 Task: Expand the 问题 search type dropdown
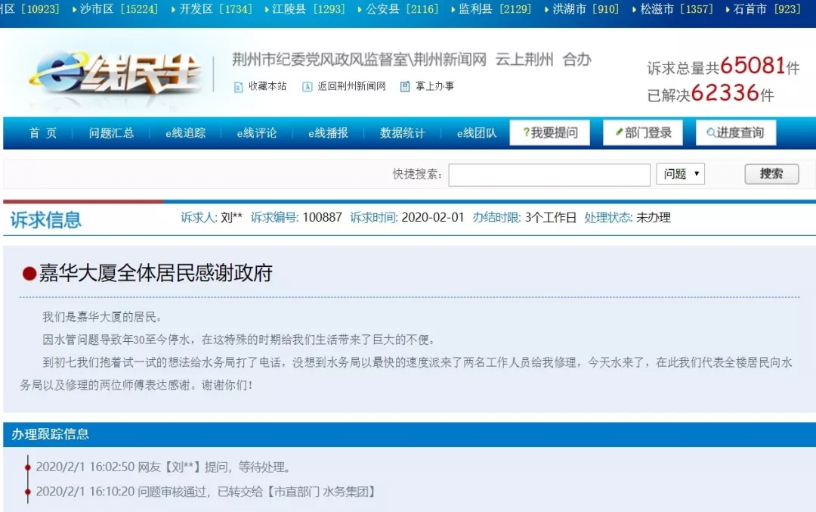[680, 174]
